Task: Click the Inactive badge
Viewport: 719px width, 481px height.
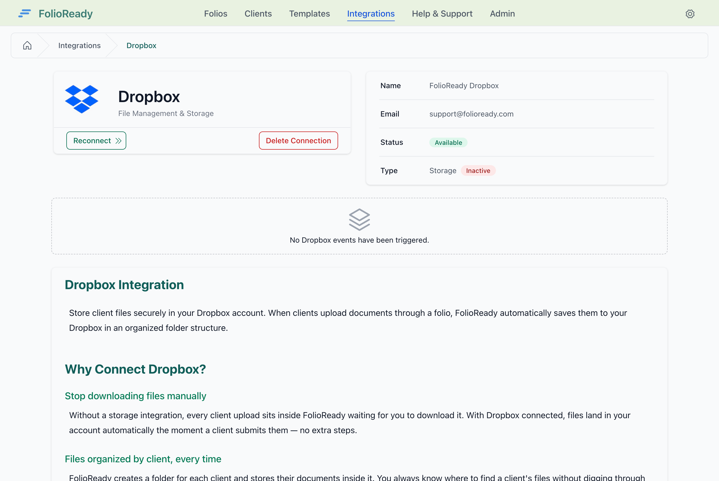Action: tap(478, 170)
